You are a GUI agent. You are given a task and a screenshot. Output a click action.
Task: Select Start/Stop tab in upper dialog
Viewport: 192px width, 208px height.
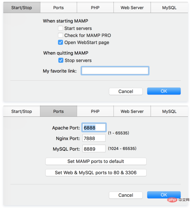point(22,8)
